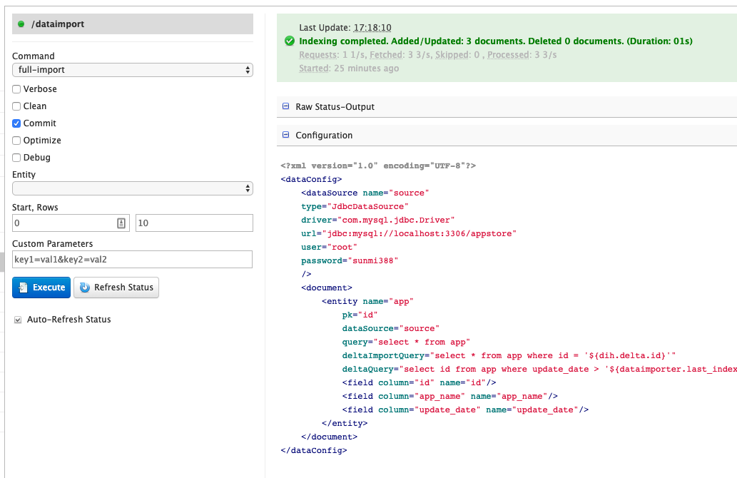Click the entity's dataSource="source" attribute line
Viewport: 737px width, 478px height.
point(390,329)
